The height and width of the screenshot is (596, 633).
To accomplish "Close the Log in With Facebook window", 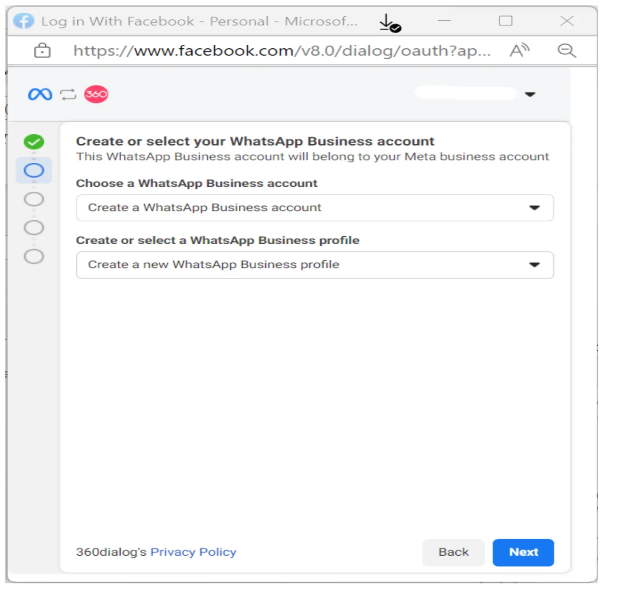I will pyautogui.click(x=567, y=21).
